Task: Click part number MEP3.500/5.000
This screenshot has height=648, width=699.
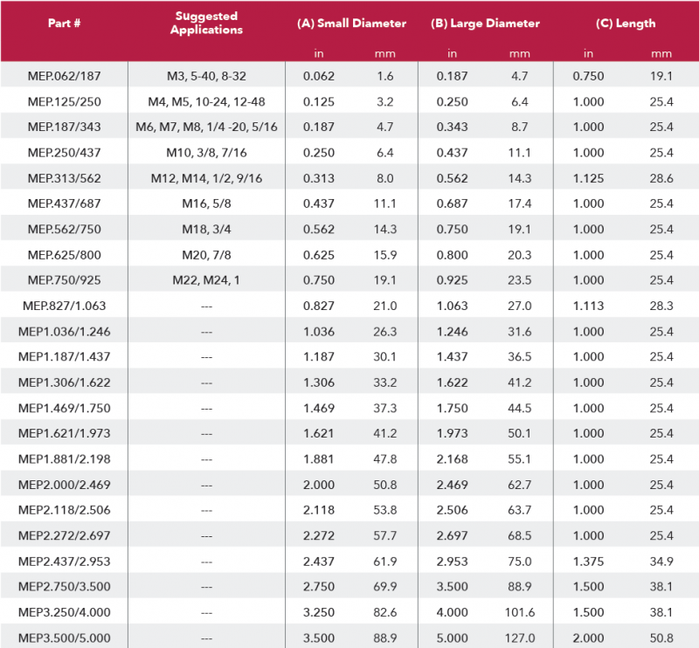Action: (64, 638)
